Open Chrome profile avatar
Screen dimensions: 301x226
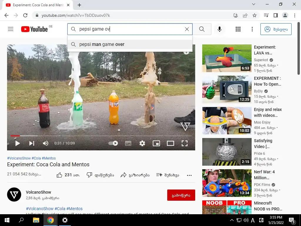(285, 15)
